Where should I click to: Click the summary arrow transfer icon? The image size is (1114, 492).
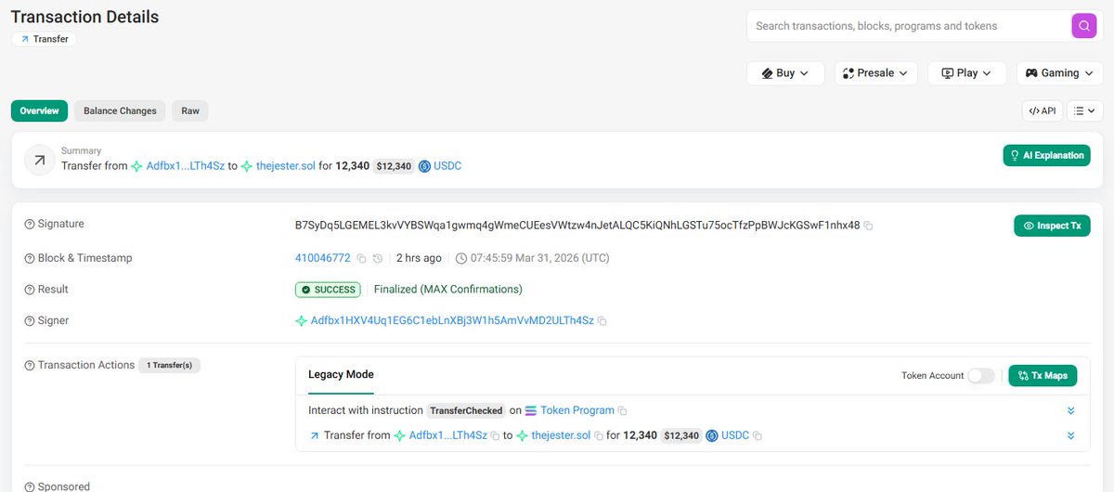(x=40, y=160)
